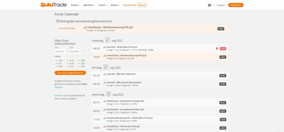Toggle the GBP currency checkbox
The width and height of the screenshot is (284, 132).
(79, 61)
